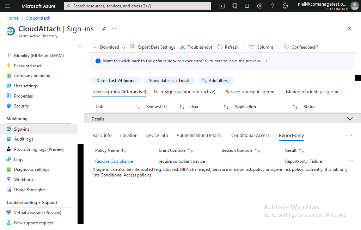Pin the CloudAttach Sign-ins blade
361x230 pixels.
[x=104, y=29]
